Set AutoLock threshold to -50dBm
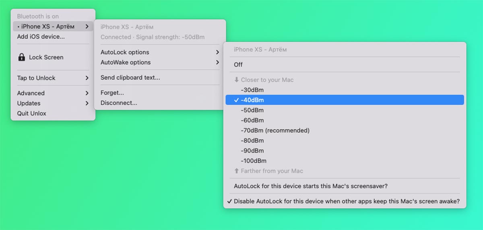483x230 pixels. pos(345,110)
